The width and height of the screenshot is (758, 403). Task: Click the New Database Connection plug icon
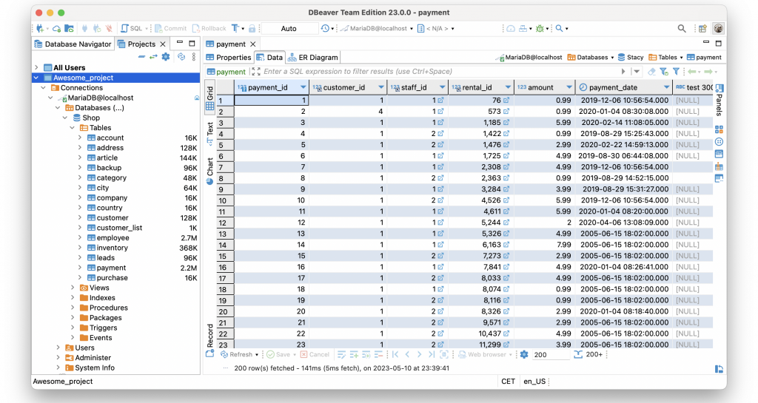pos(40,29)
